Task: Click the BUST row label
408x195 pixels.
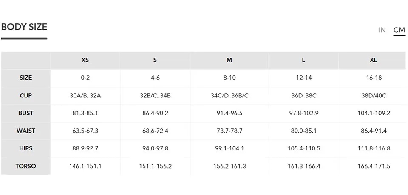Action: click(x=26, y=113)
